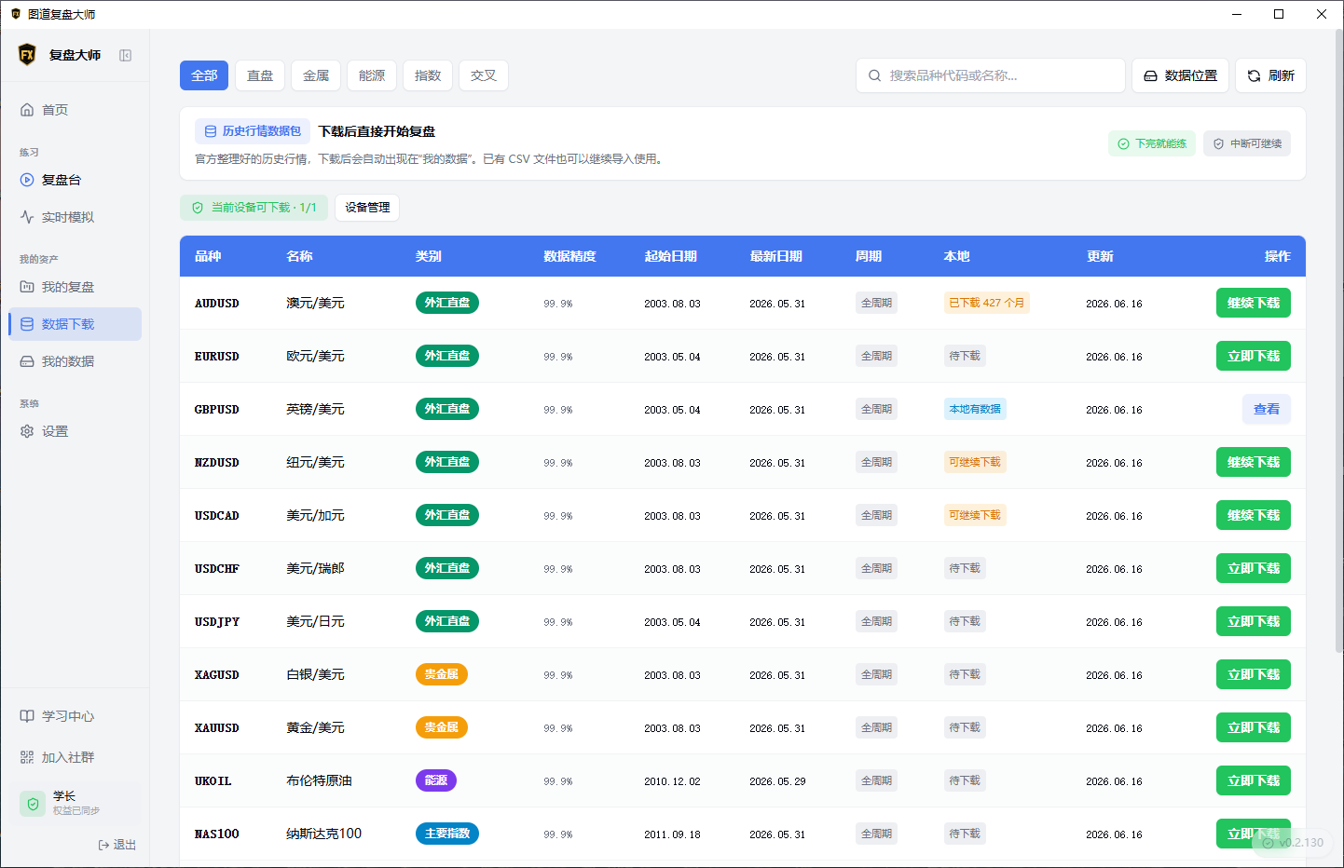Open 设置 in the sidebar
1344x868 pixels.
(x=75, y=431)
